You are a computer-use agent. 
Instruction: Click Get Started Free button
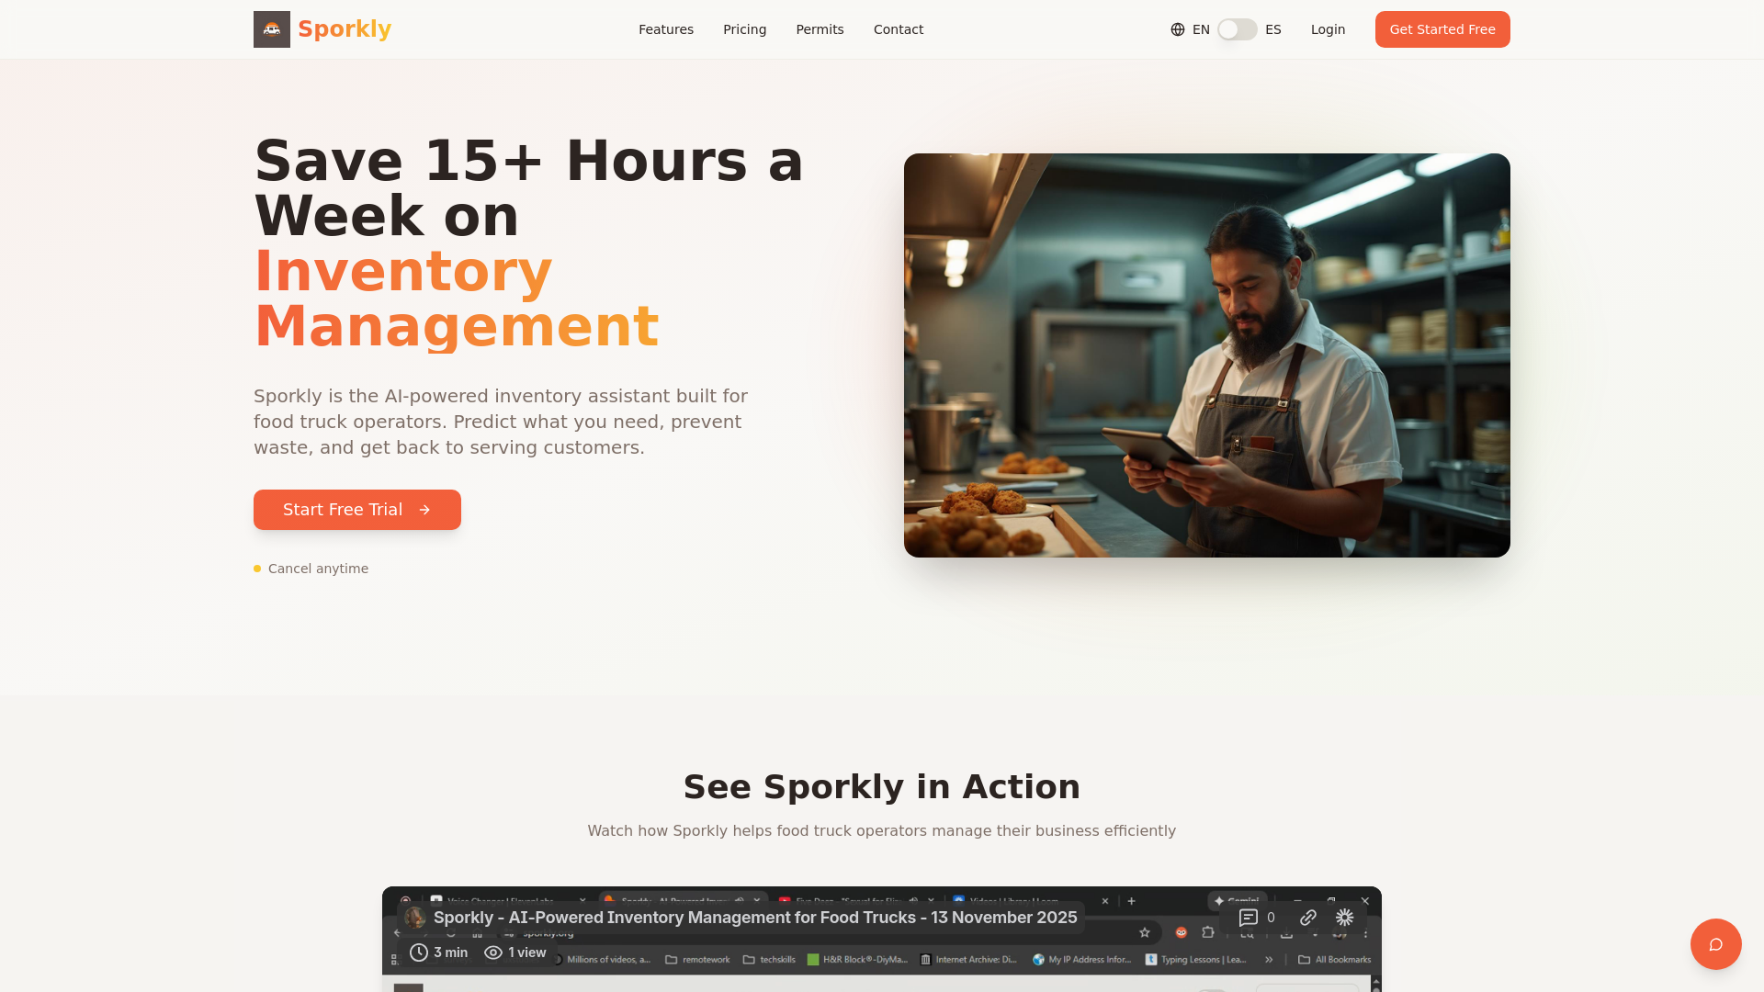pos(1442,29)
